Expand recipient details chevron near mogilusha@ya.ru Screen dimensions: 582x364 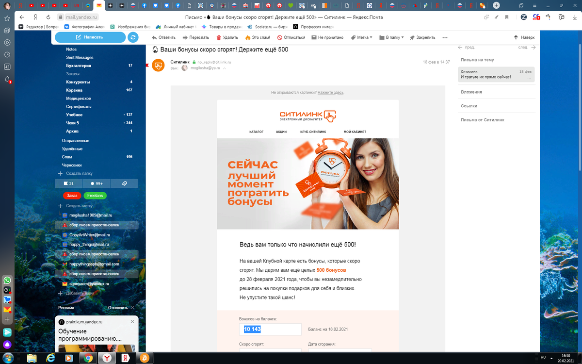pyautogui.click(x=225, y=68)
